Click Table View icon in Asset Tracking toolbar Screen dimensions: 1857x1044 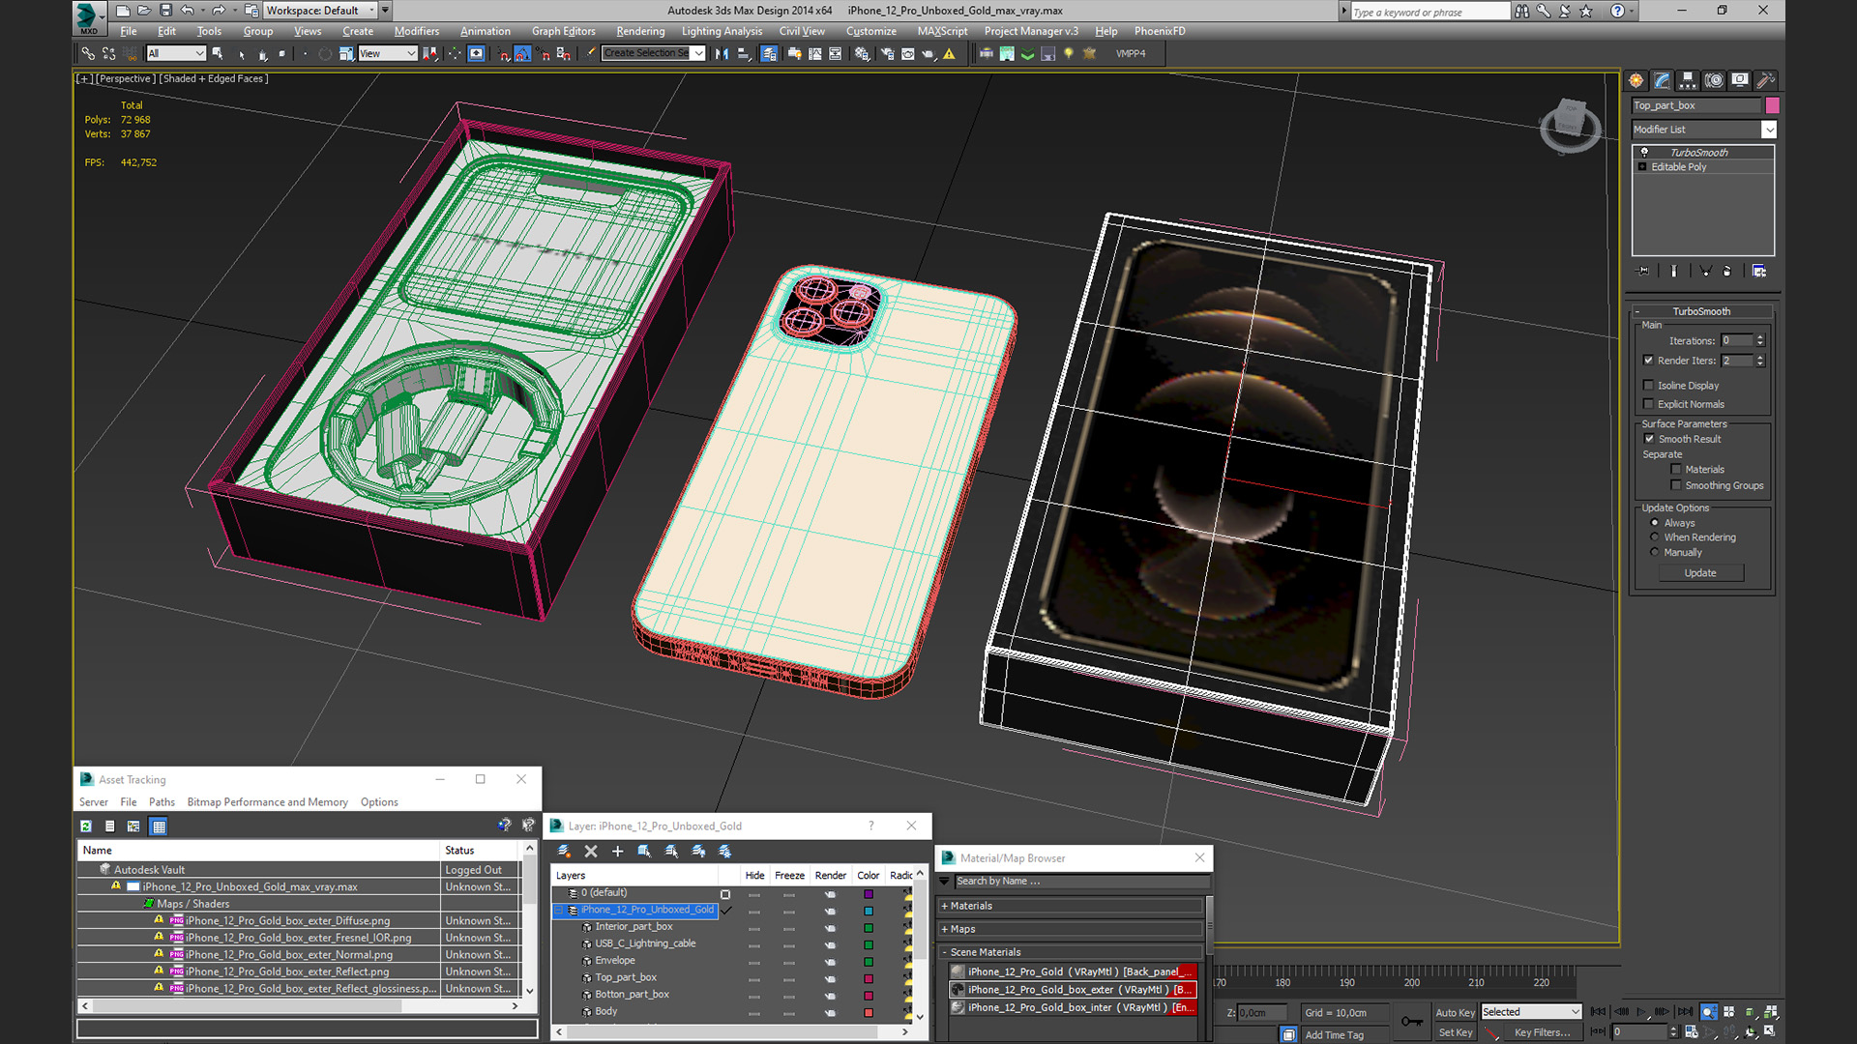point(159,826)
